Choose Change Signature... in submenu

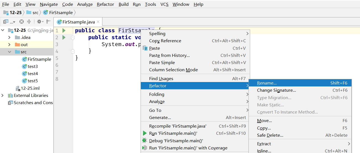[x=300, y=90]
